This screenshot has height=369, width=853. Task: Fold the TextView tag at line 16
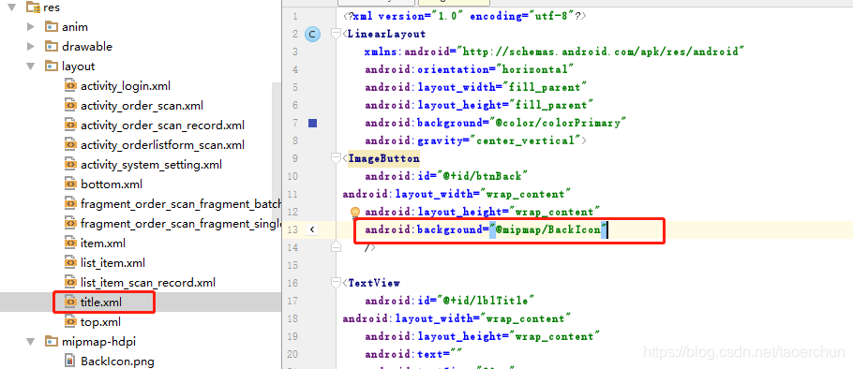[336, 283]
